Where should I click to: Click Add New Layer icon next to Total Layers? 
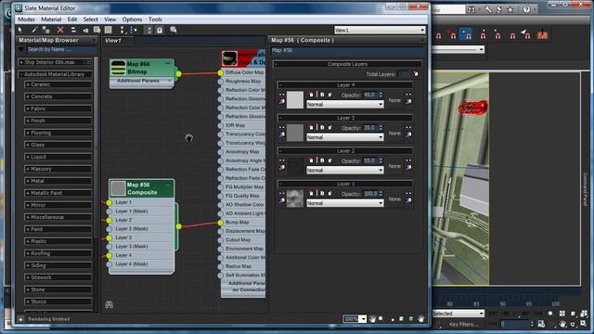[416, 74]
